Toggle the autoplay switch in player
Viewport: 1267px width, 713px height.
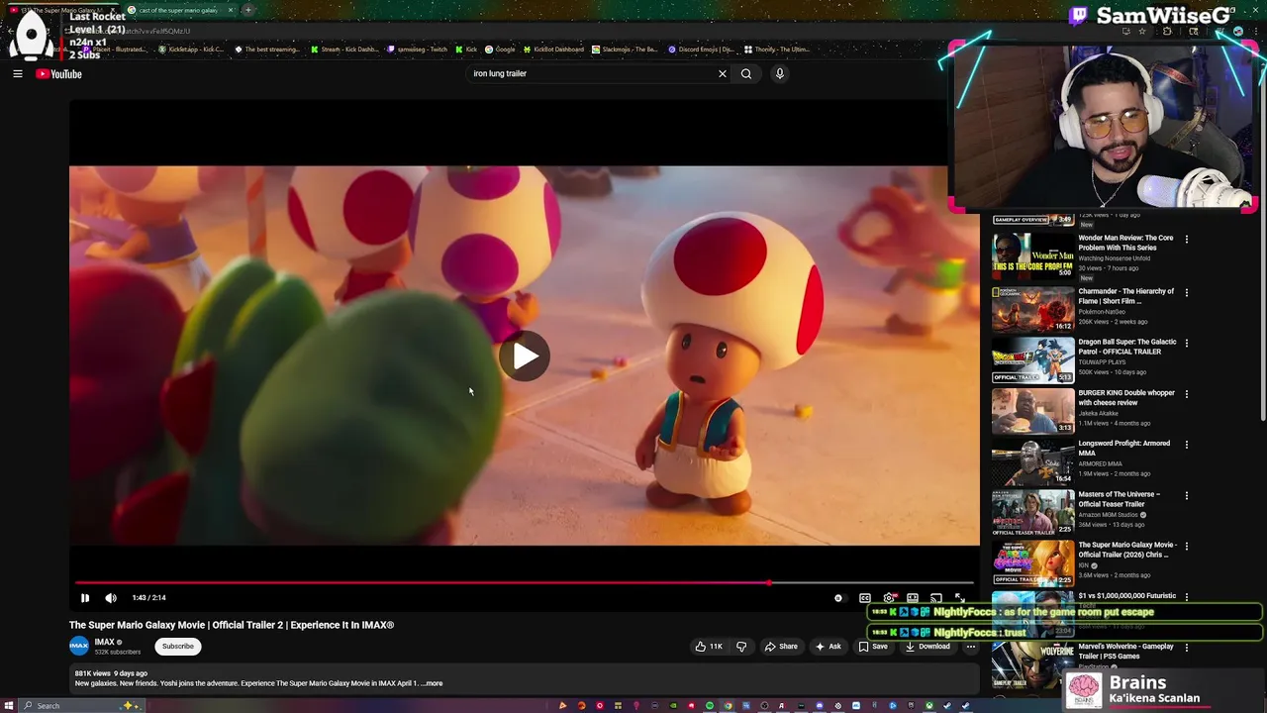coord(839,598)
